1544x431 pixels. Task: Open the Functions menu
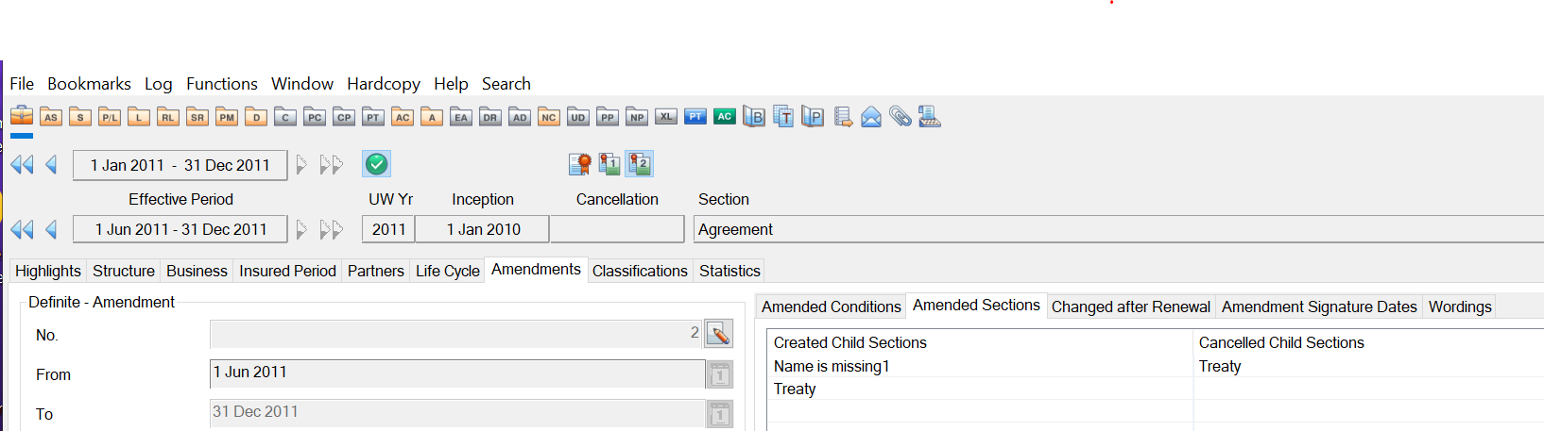point(221,84)
